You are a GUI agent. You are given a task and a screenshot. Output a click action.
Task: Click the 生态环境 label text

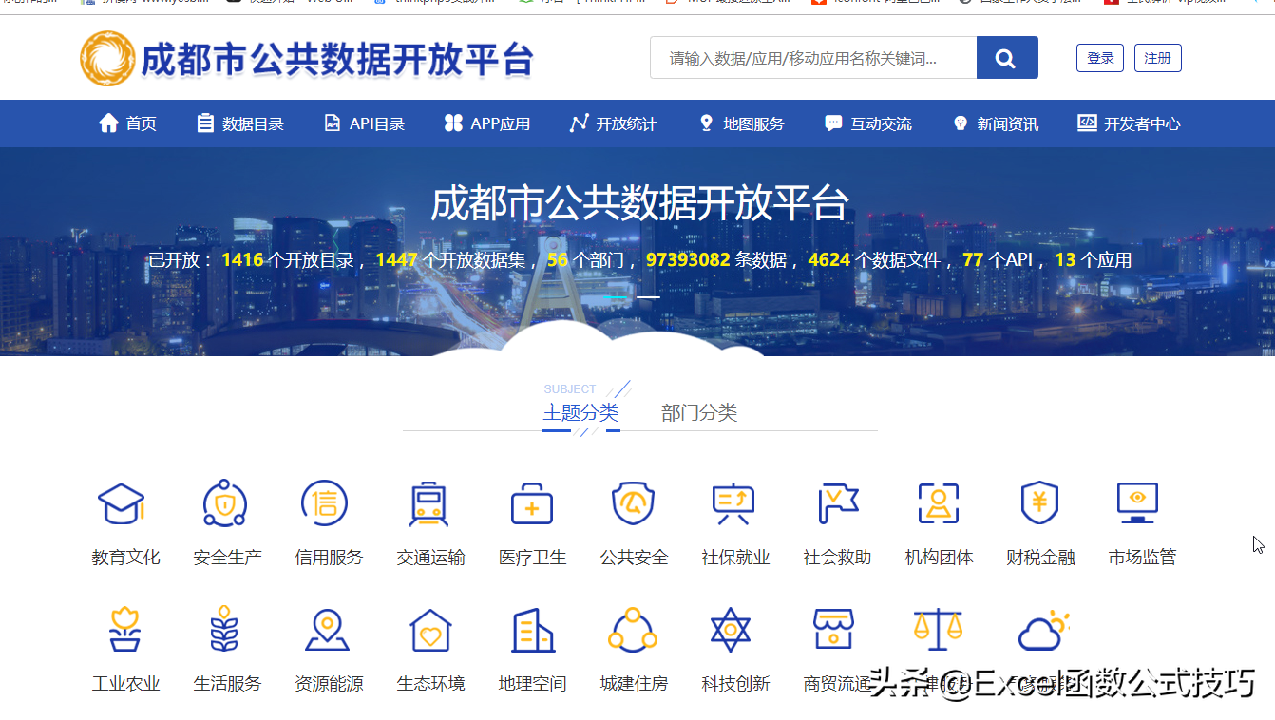430,684
